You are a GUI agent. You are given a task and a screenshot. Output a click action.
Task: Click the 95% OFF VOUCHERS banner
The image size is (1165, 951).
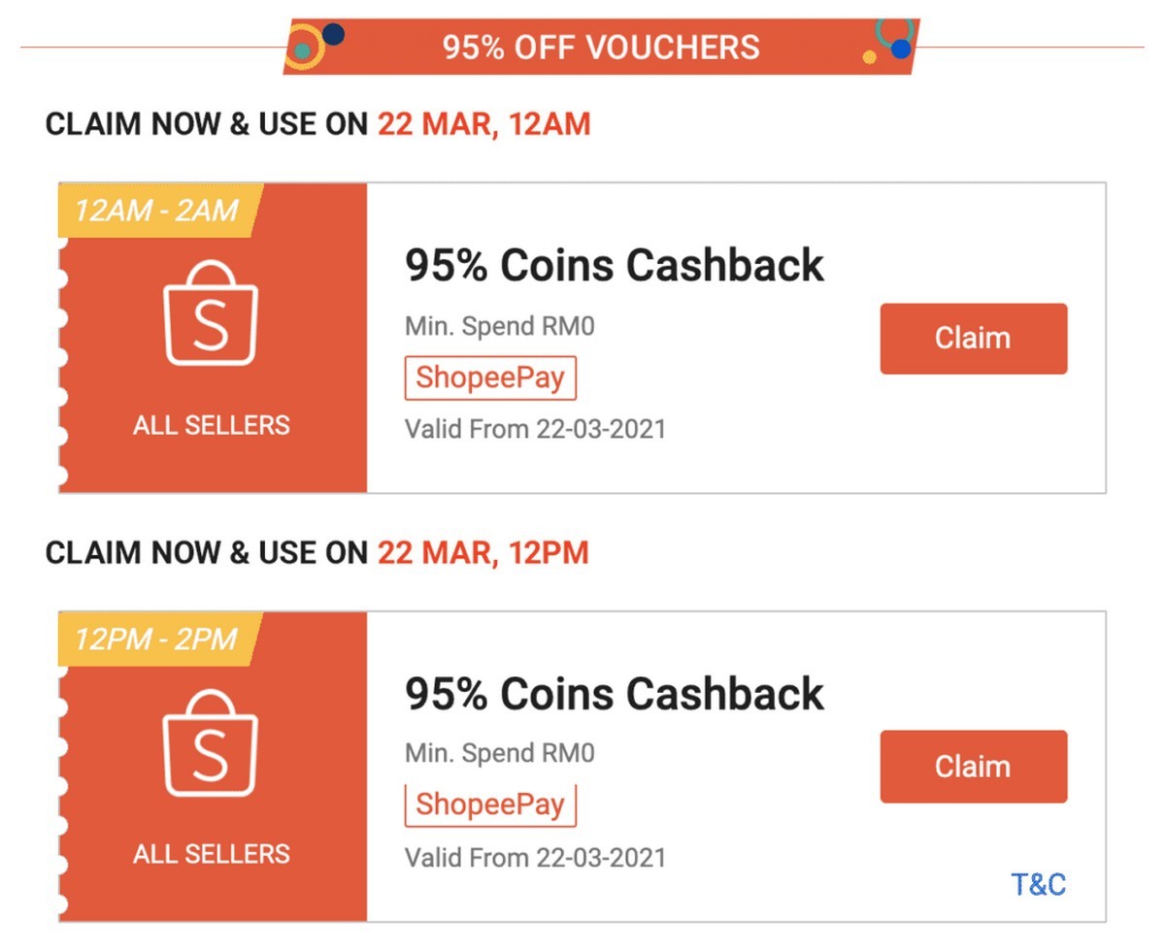[601, 47]
